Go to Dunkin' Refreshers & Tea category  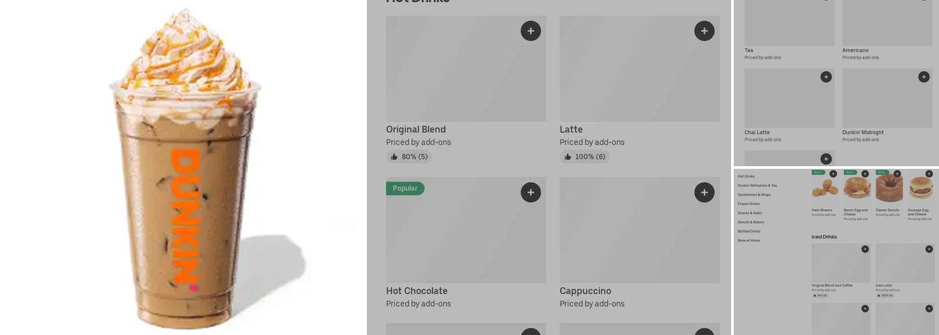[757, 186]
